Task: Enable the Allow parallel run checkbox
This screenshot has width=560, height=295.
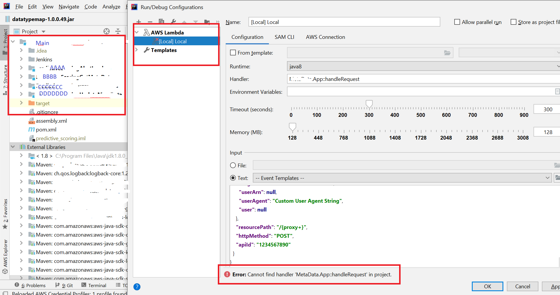Action: [457, 22]
